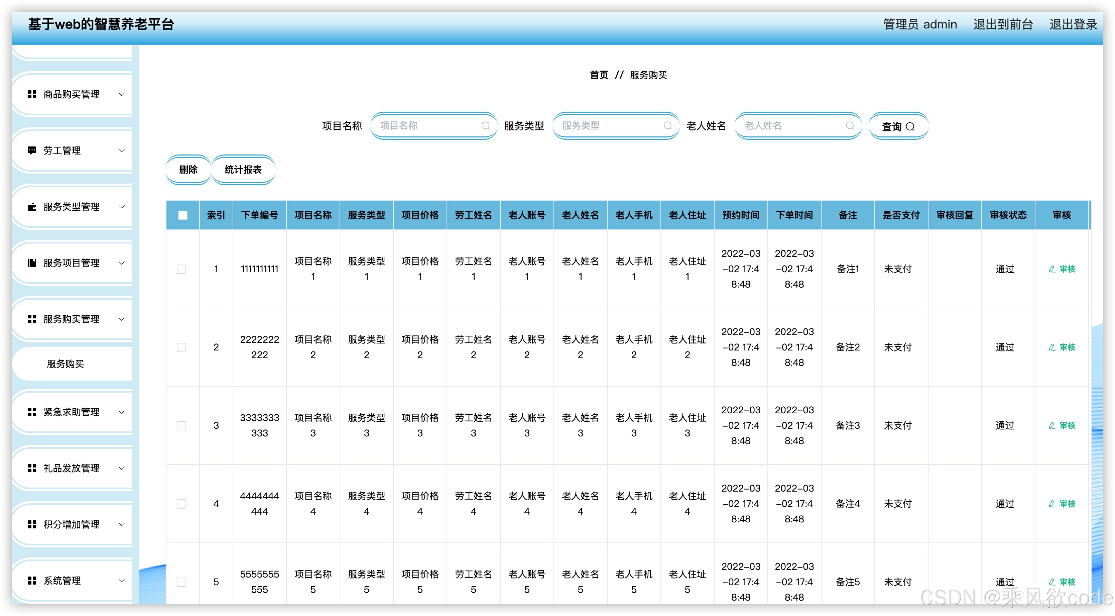Click the 统计报表 button
Viewport: 1115px width, 616px height.
pyautogui.click(x=243, y=169)
